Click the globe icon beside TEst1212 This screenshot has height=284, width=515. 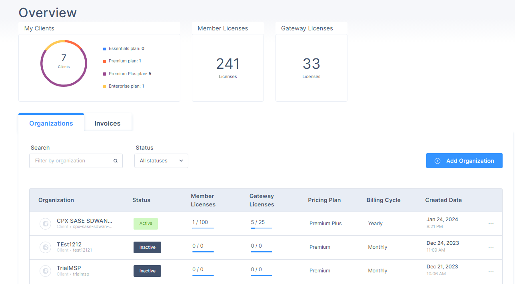[x=46, y=247]
